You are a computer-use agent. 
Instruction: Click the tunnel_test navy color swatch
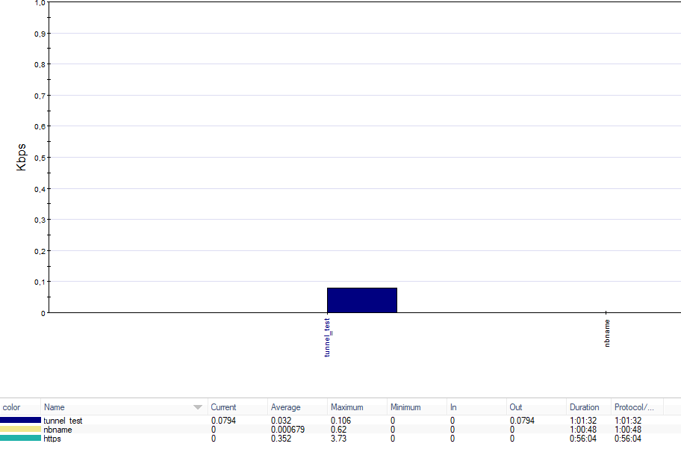[20, 421]
